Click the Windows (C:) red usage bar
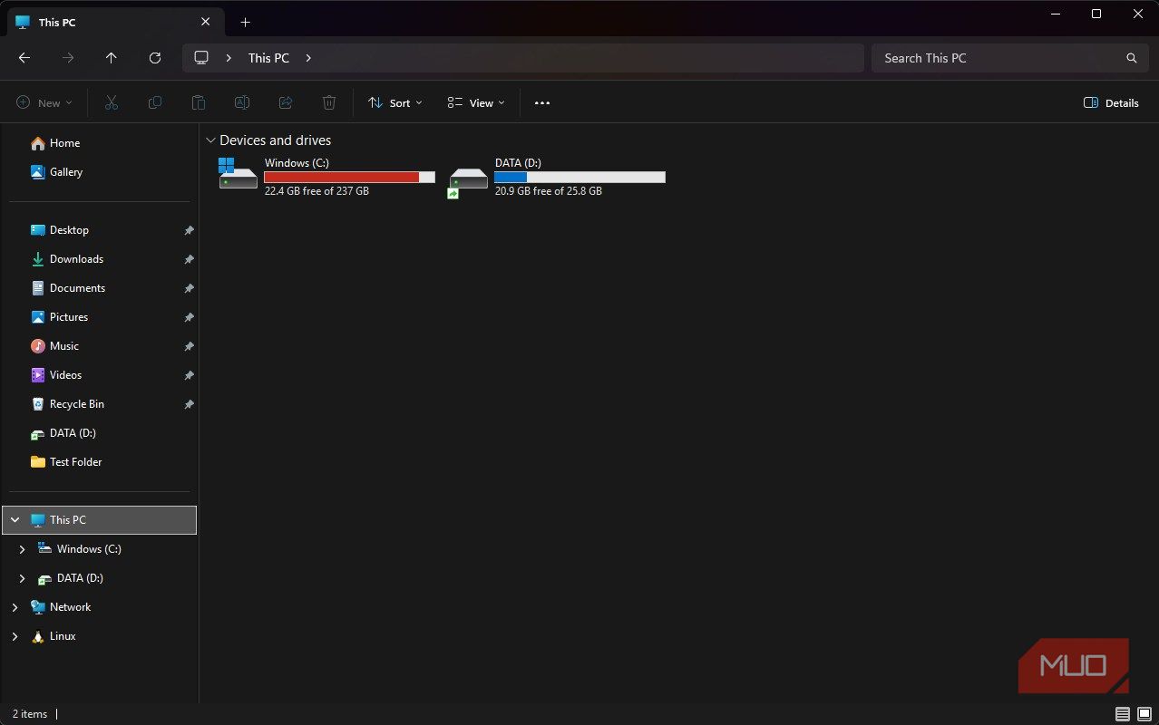This screenshot has height=725, width=1159. coord(349,178)
